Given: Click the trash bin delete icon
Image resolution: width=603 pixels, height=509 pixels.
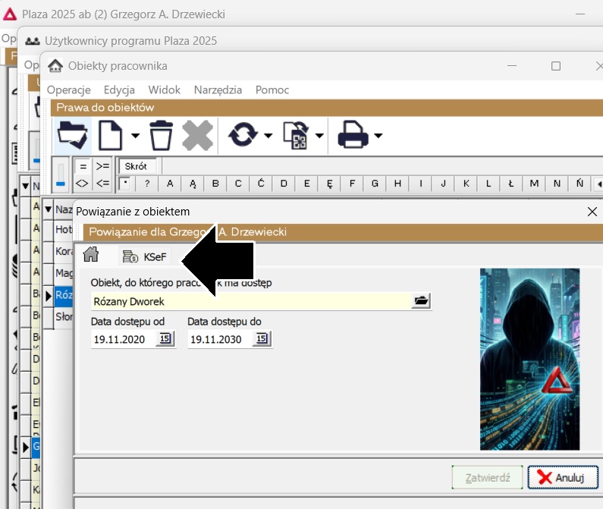Looking at the screenshot, I should (161, 136).
